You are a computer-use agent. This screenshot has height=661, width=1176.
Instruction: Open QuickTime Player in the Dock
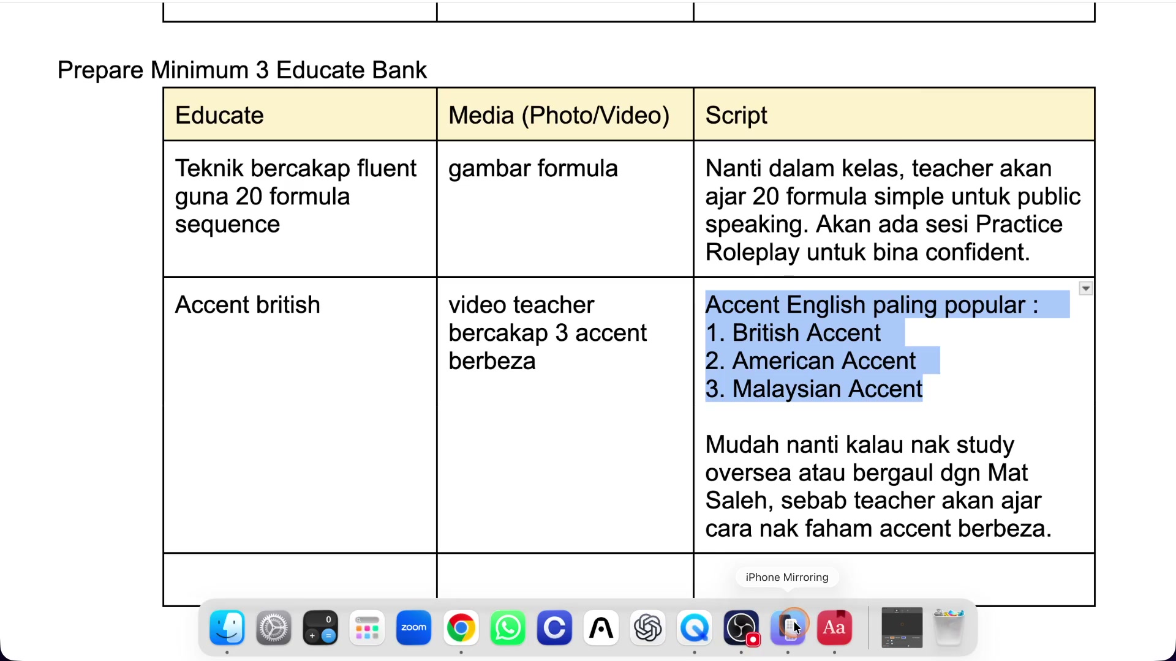pyautogui.click(x=695, y=627)
